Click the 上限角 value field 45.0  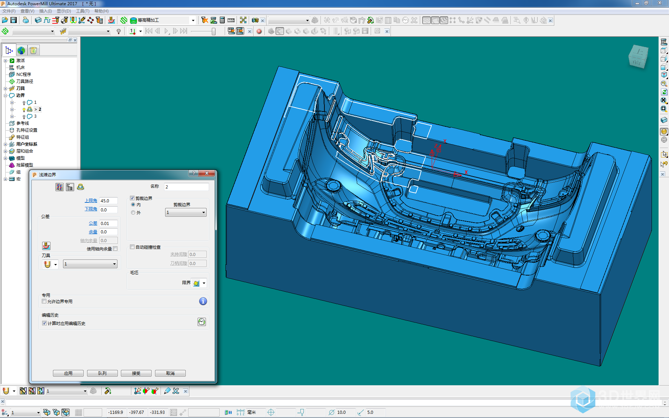point(108,201)
